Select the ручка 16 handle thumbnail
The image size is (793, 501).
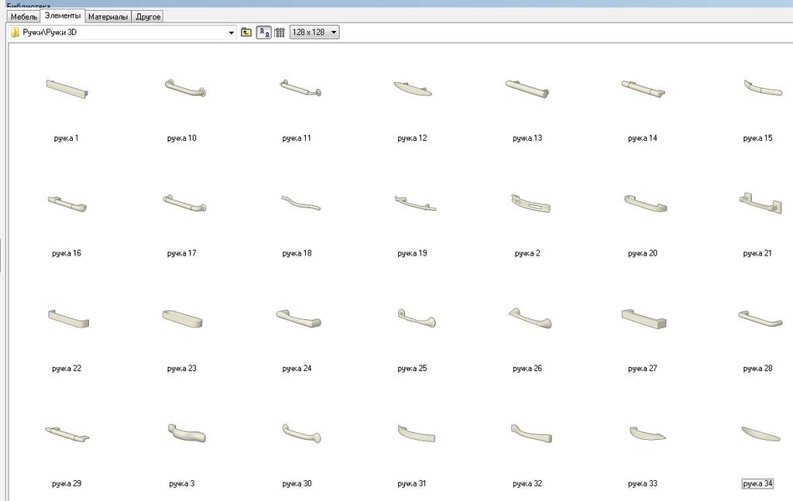click(67, 204)
